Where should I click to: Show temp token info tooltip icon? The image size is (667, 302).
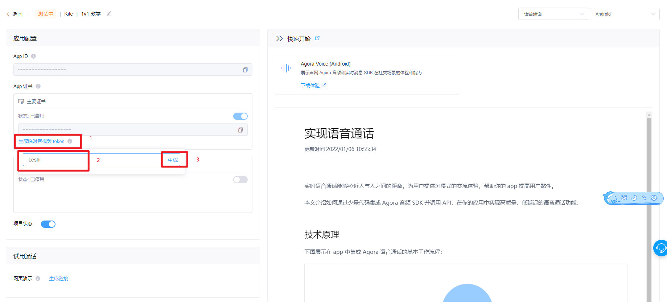(x=70, y=141)
